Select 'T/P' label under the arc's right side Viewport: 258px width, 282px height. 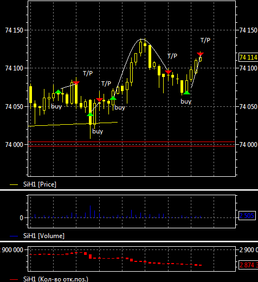172,56
